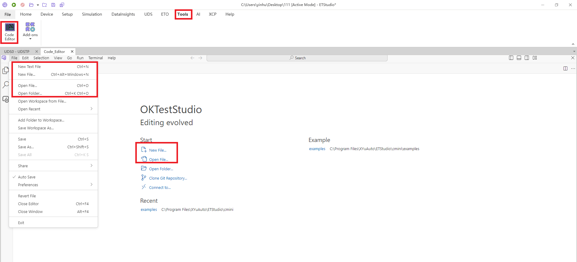Toggle the primary side bar visibility
This screenshot has height=262, width=577.
click(x=511, y=58)
